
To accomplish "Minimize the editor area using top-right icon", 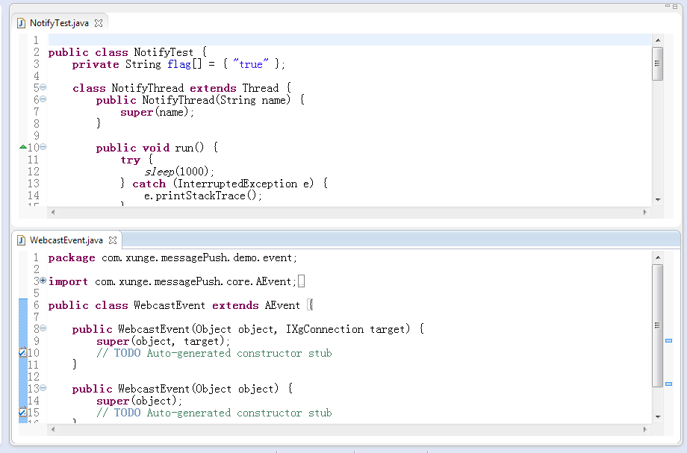I will pos(668,6).
